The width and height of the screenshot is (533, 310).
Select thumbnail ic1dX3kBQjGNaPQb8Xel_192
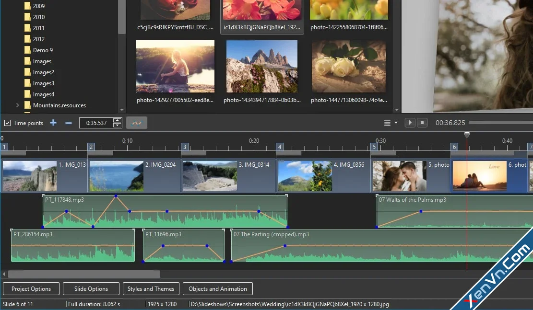tap(262, 16)
